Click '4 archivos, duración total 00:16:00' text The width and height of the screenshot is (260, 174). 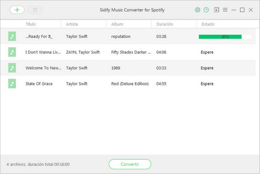click(x=38, y=164)
